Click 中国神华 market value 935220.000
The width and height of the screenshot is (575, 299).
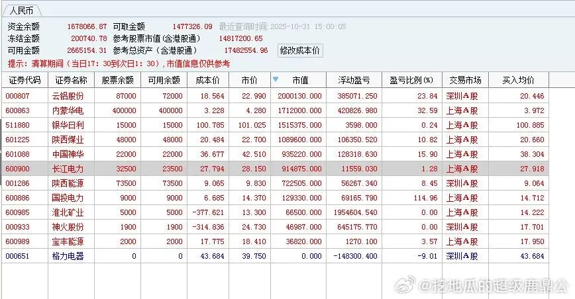click(x=302, y=154)
